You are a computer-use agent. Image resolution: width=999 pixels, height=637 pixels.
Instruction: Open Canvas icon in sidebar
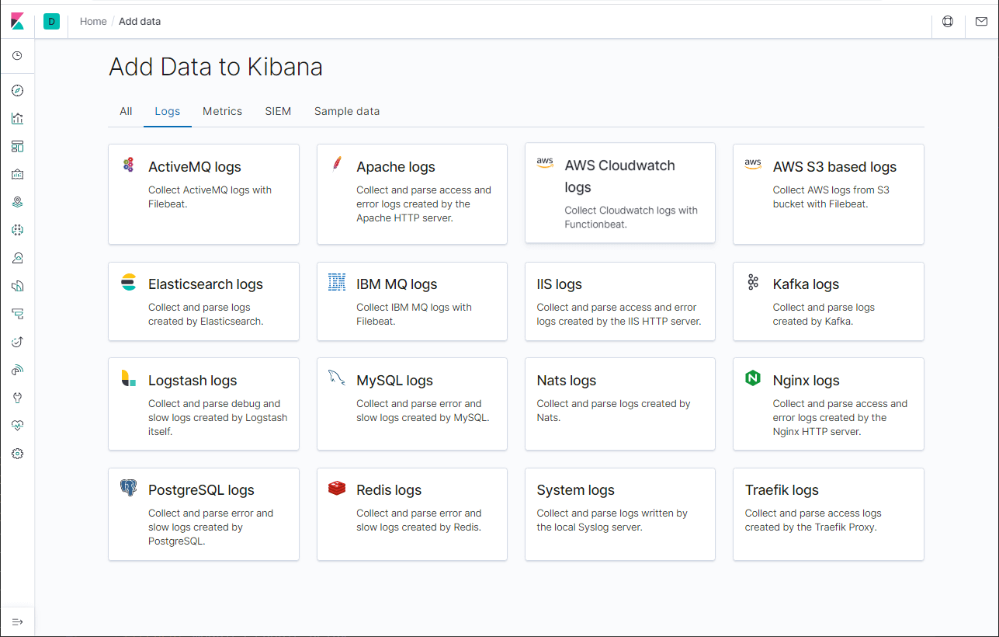[17, 174]
